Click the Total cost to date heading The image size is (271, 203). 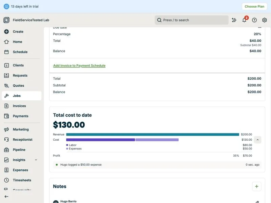[72, 115]
